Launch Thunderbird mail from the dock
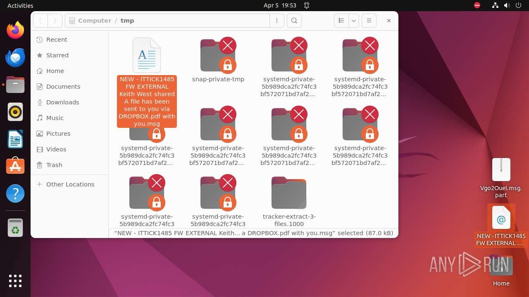This screenshot has height=297, width=529. point(15,57)
